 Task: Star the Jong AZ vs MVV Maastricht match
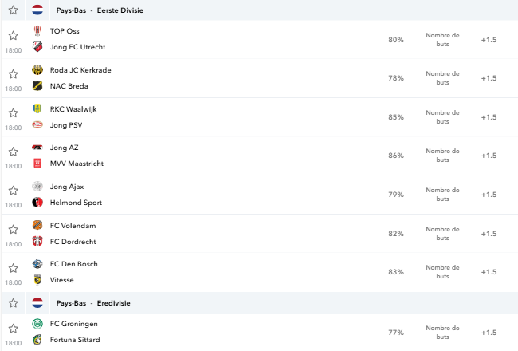click(x=14, y=152)
